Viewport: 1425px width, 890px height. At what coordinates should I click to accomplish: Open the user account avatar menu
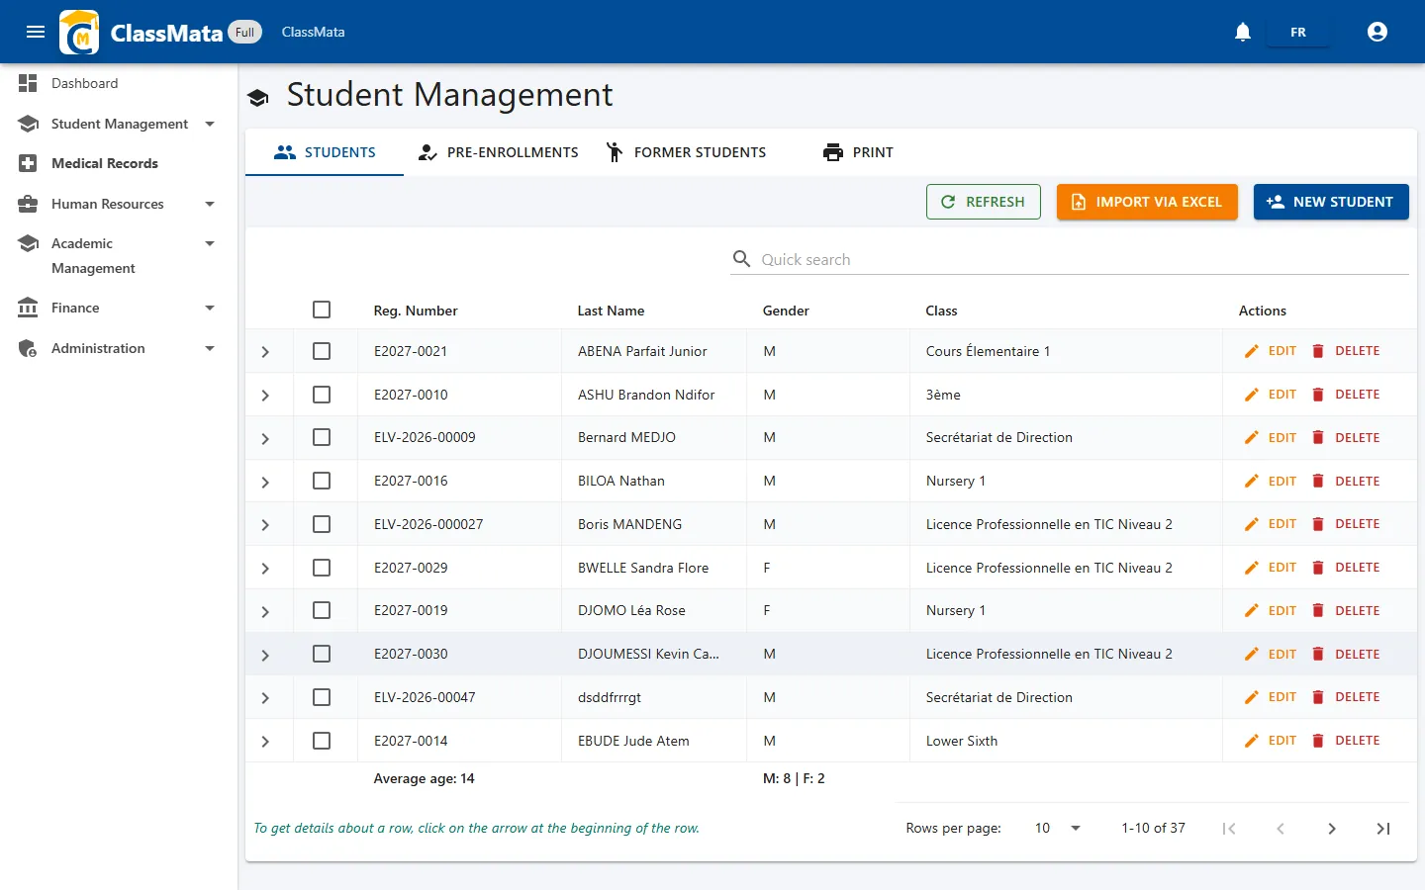pyautogui.click(x=1377, y=32)
